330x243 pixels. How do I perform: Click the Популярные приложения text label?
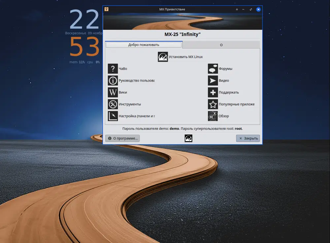pyautogui.click(x=237, y=104)
